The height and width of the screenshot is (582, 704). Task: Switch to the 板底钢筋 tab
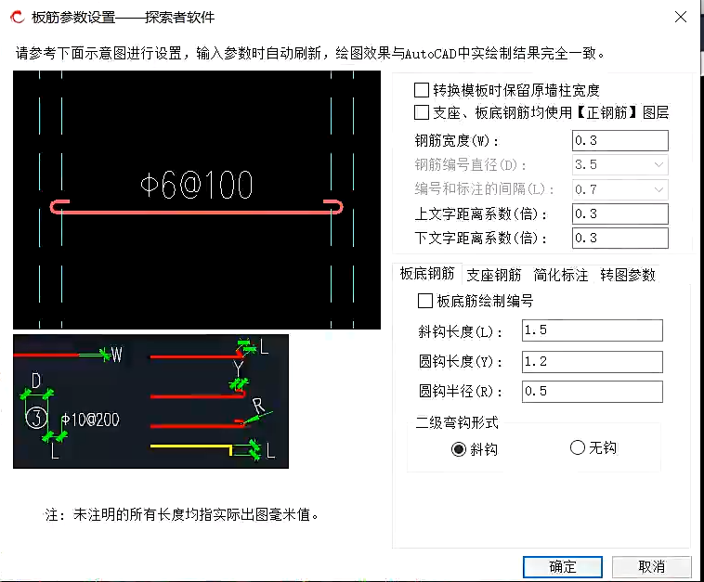pos(427,273)
